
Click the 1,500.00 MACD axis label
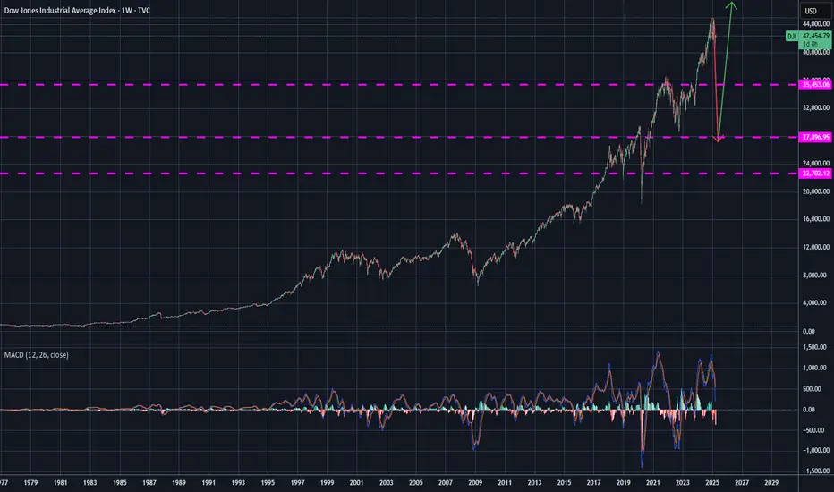(816, 347)
